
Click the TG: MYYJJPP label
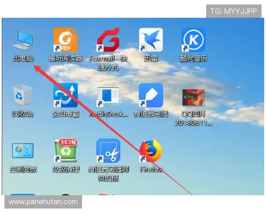pos(233,11)
